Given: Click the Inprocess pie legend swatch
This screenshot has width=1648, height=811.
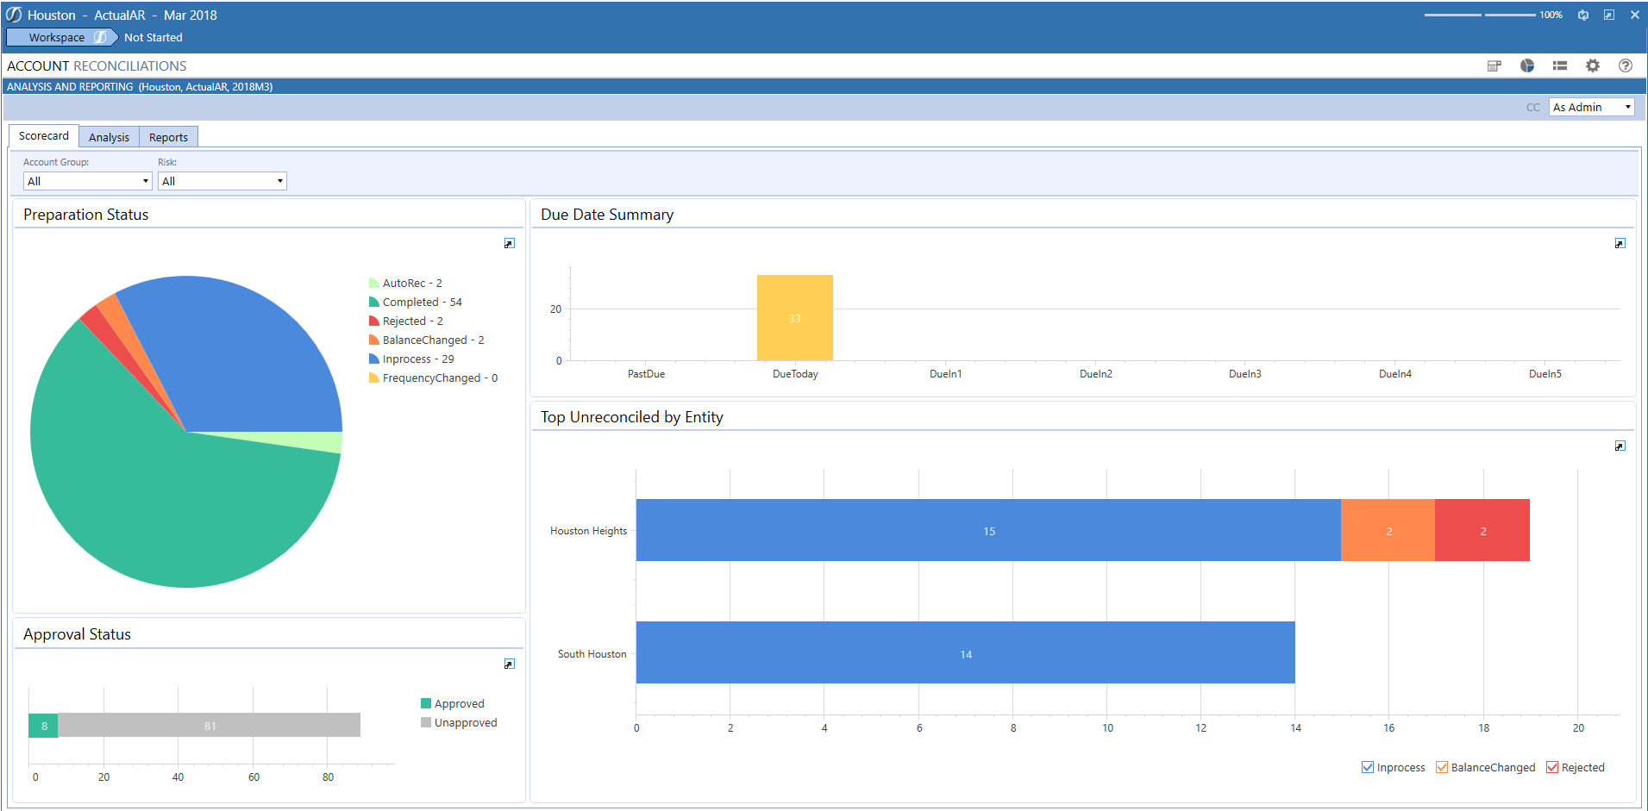Looking at the screenshot, I should click(x=374, y=359).
